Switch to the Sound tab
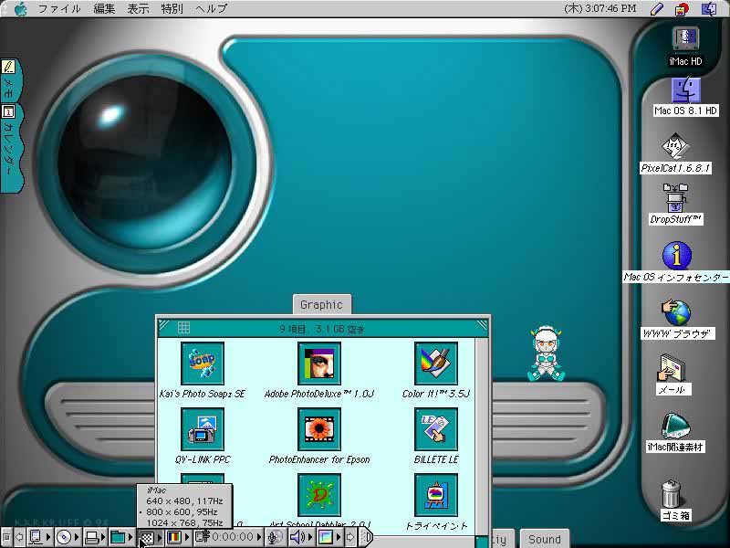This screenshot has height=548, width=730. [x=544, y=539]
